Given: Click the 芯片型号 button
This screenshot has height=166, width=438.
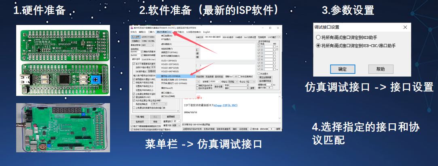Looking at the screenshot, I should point(136,37).
